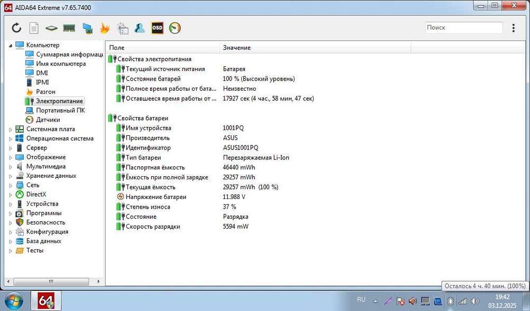The width and height of the screenshot is (530, 311).
Task: Open the network monitor toolbar icon
Action: pyautogui.click(x=87, y=28)
